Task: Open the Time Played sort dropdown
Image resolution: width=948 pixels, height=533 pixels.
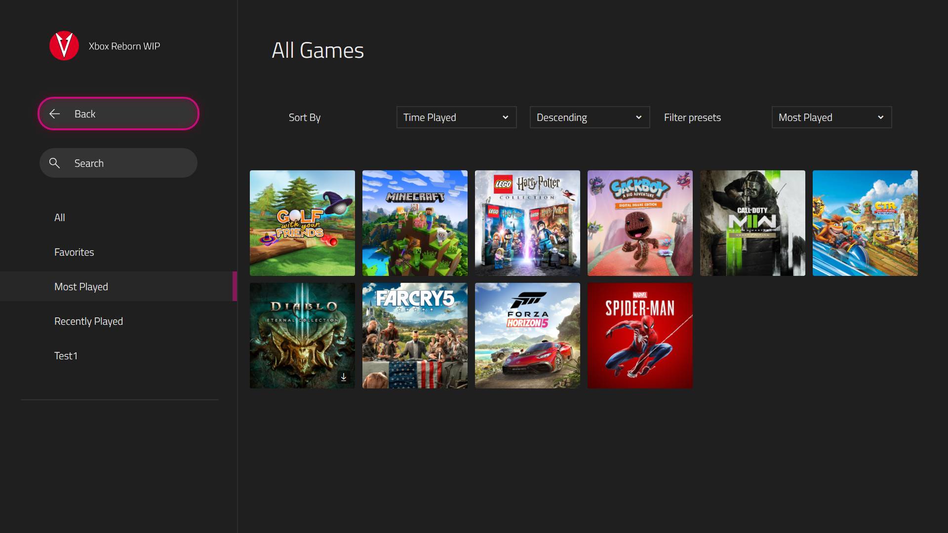Action: [456, 117]
